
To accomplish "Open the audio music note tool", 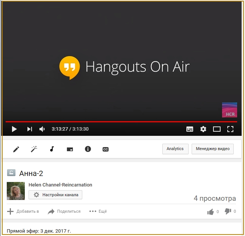I will coord(52,149).
